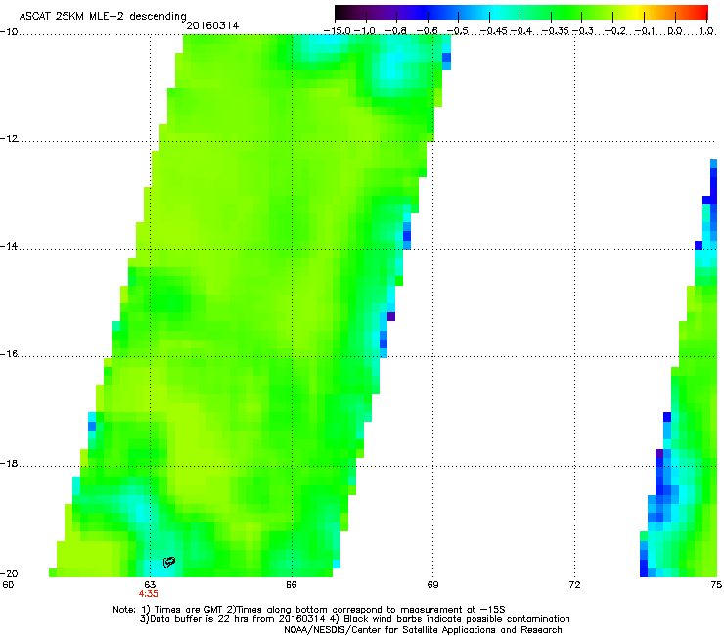
Task: Select the longitude axis label 75
Action: (x=716, y=585)
